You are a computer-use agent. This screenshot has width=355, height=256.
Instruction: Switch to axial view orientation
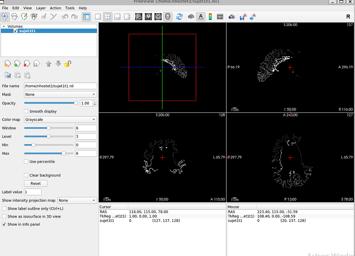tap(158, 16)
